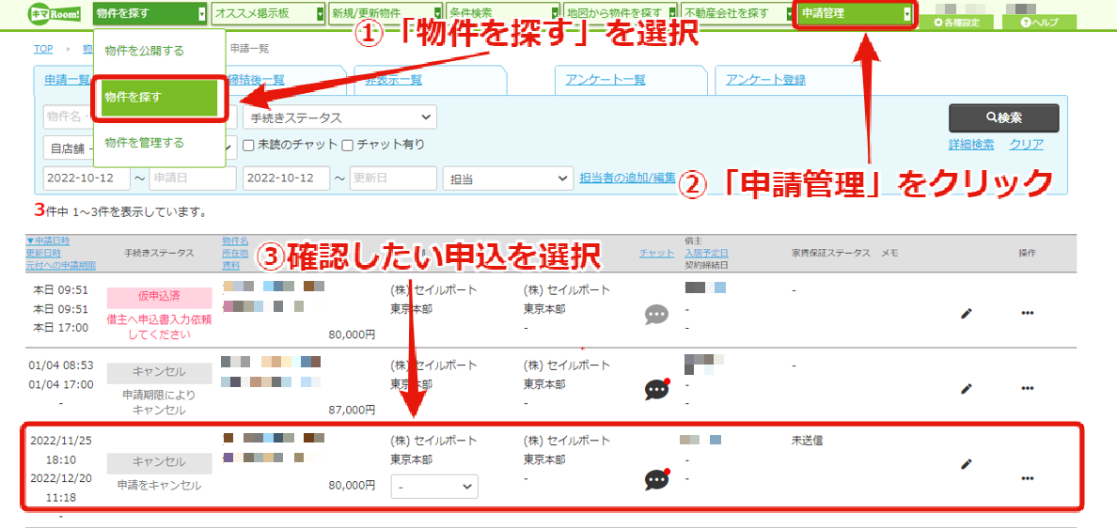Open chat for 2022/11/25 application row
1117x528 pixels.
click(657, 479)
